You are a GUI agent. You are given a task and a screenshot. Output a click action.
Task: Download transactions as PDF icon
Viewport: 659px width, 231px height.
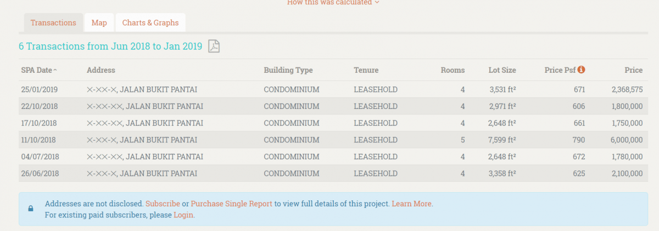click(214, 47)
